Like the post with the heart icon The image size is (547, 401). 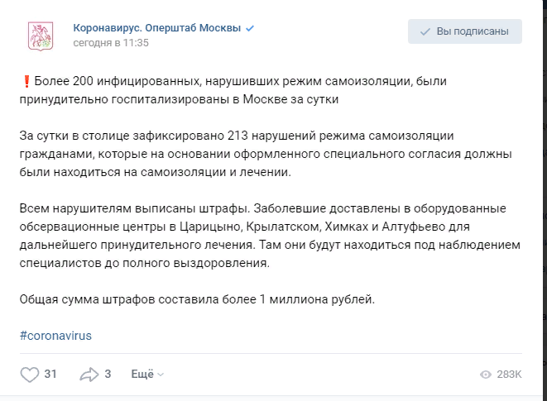pos(29,375)
